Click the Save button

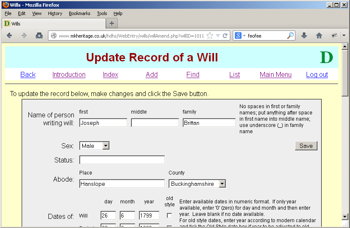[306, 146]
